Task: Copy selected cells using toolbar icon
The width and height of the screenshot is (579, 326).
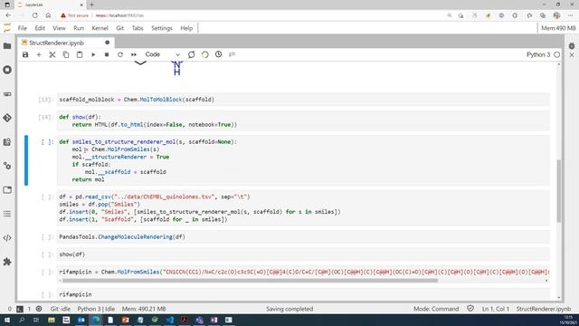Action: [66, 54]
